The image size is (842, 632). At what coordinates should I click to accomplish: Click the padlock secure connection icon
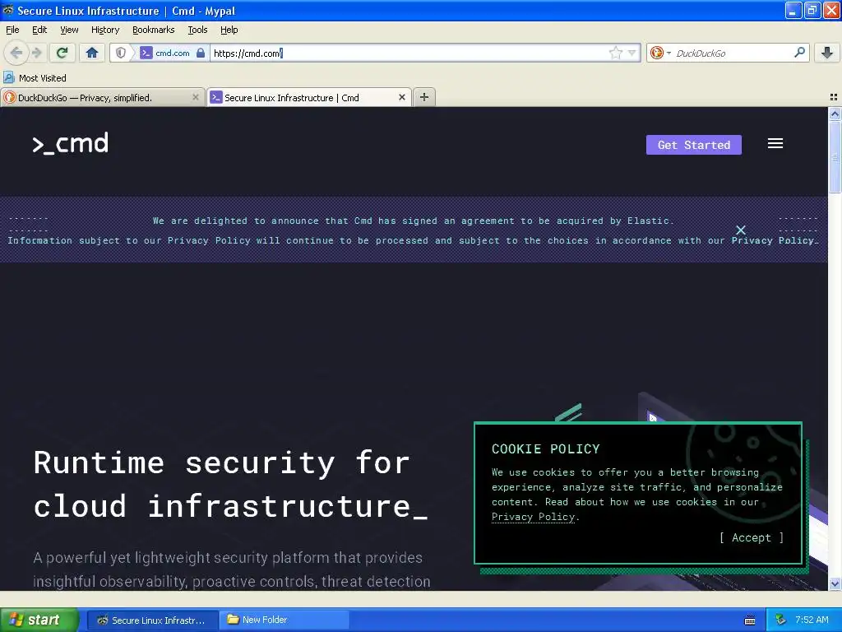201,53
